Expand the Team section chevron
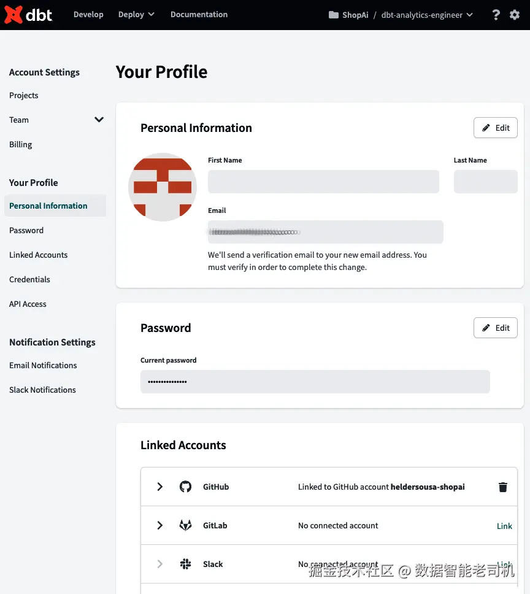This screenshot has width=530, height=594. pyautogui.click(x=99, y=120)
